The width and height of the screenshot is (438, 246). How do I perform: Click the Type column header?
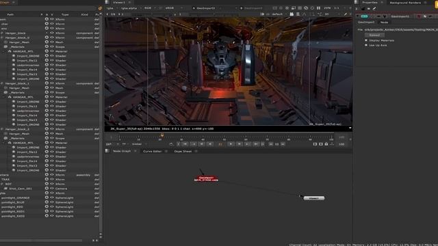click(65, 14)
